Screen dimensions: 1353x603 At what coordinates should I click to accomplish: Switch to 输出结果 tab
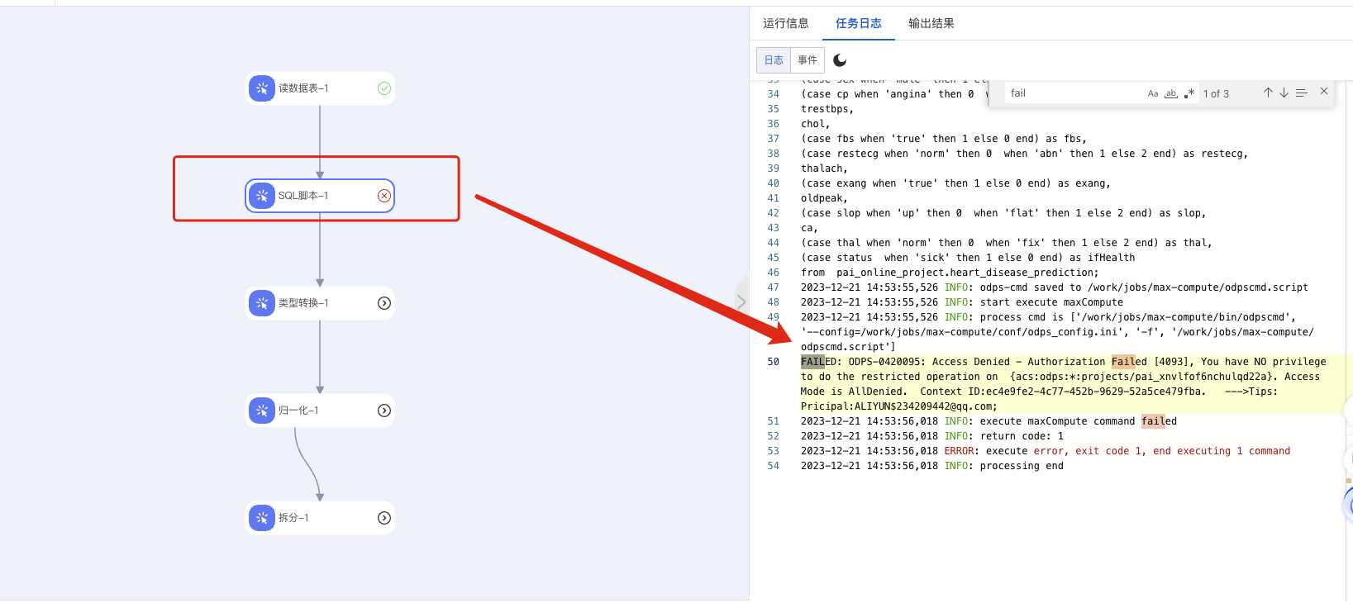pos(931,23)
